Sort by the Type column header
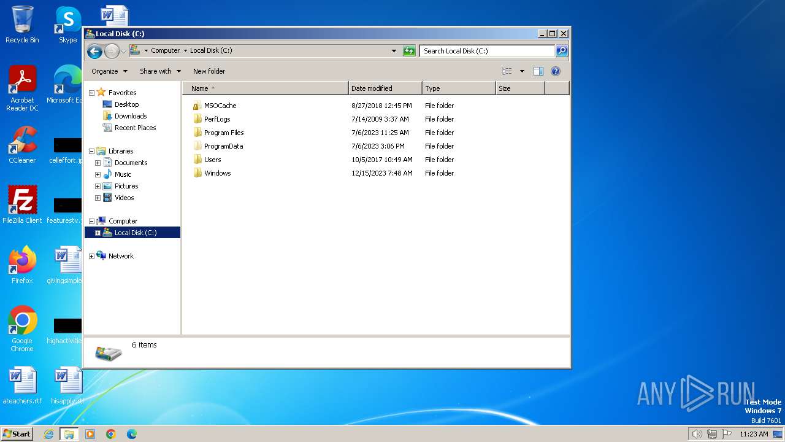The width and height of the screenshot is (785, 442). pyautogui.click(x=459, y=88)
